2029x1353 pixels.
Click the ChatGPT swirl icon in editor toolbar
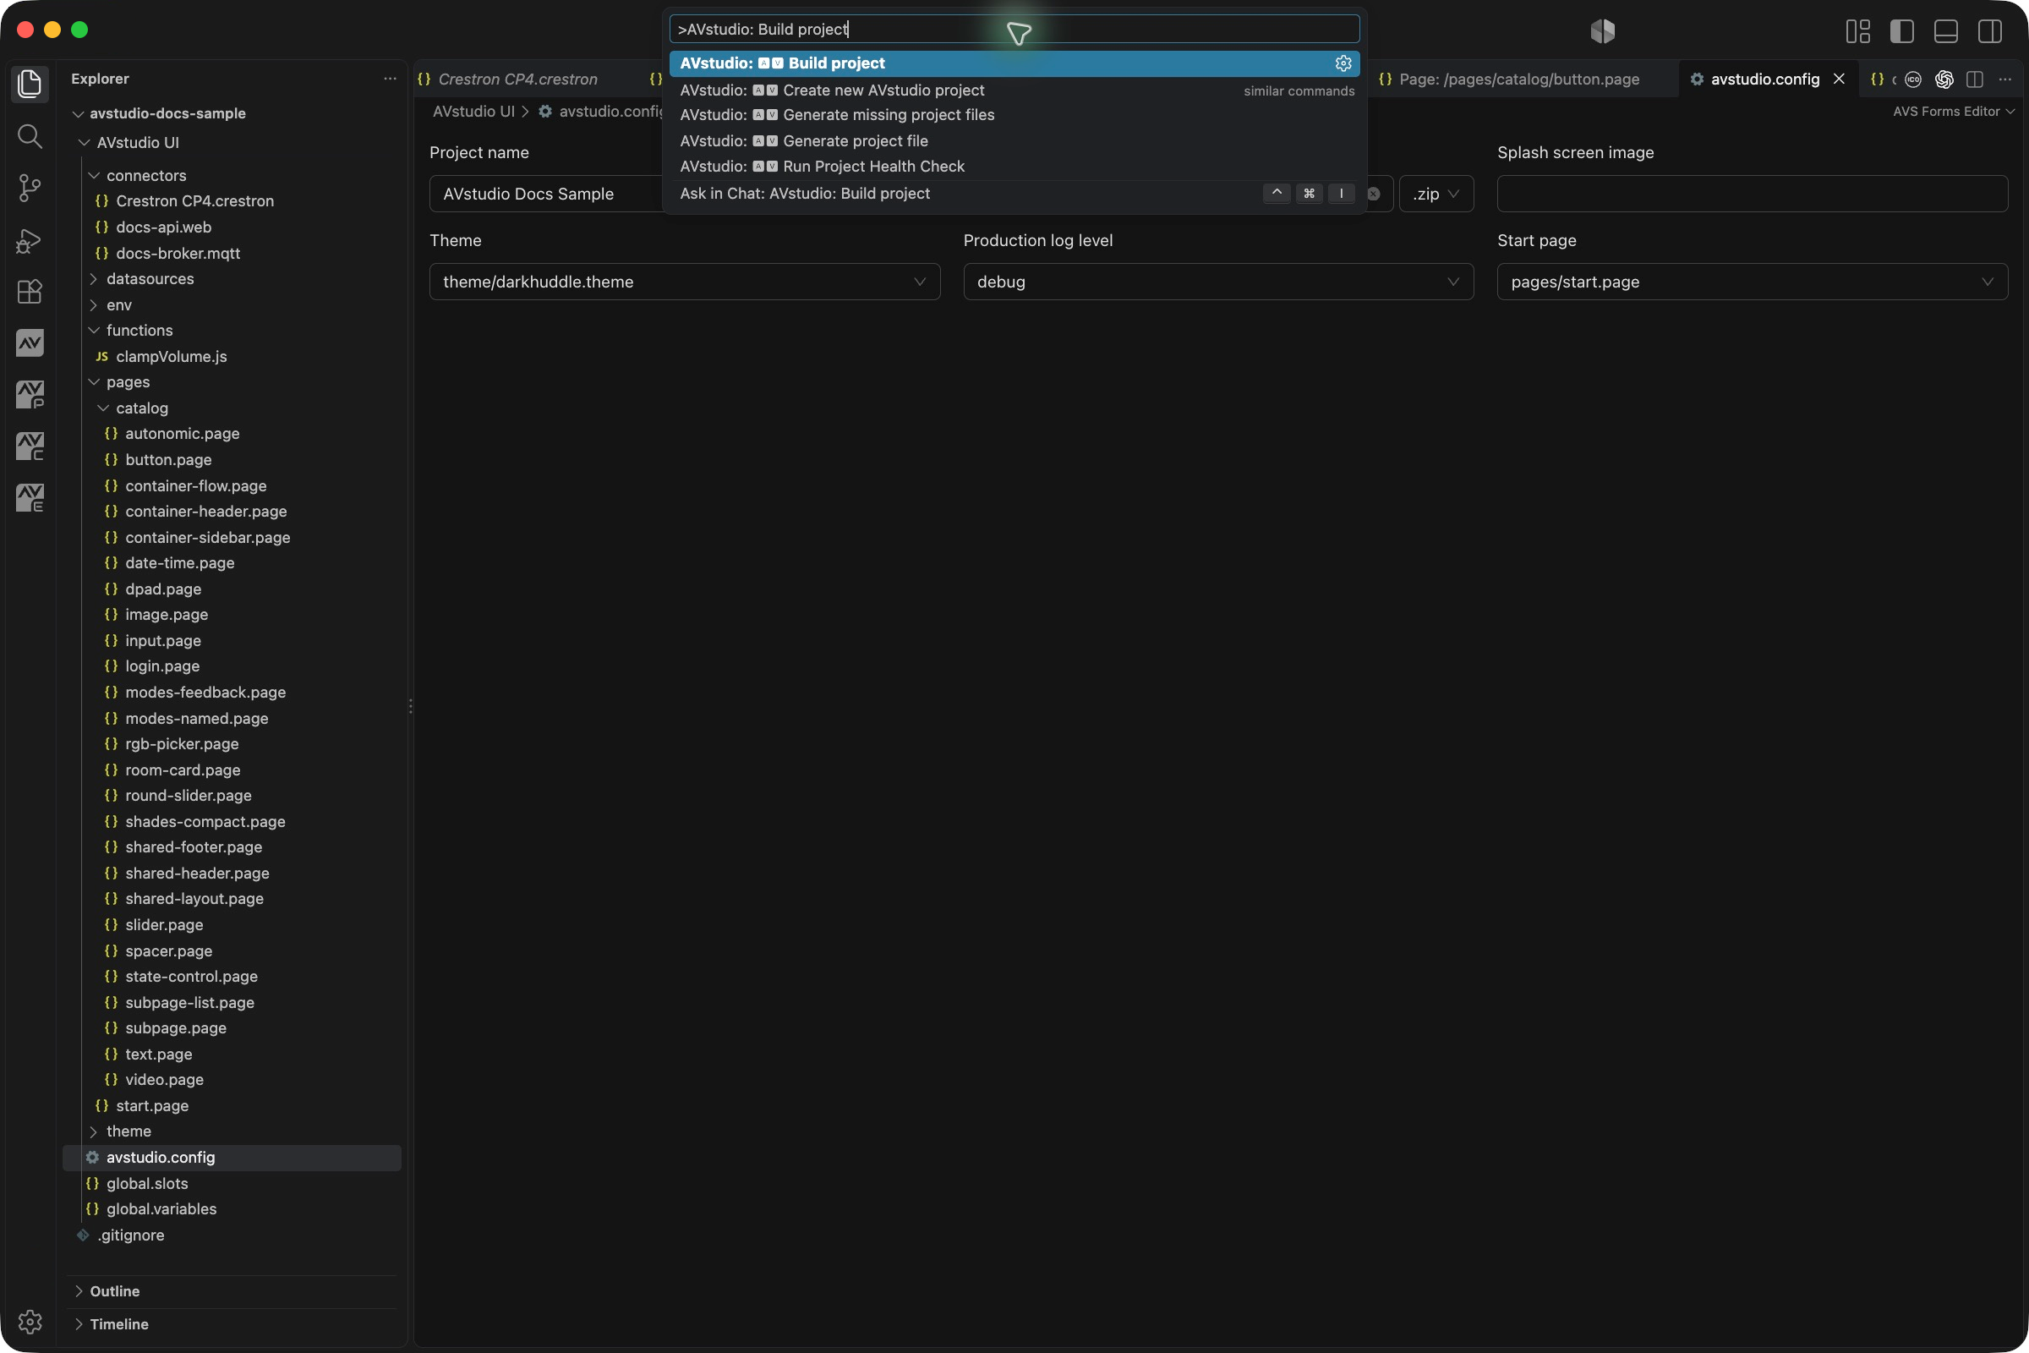(1944, 79)
